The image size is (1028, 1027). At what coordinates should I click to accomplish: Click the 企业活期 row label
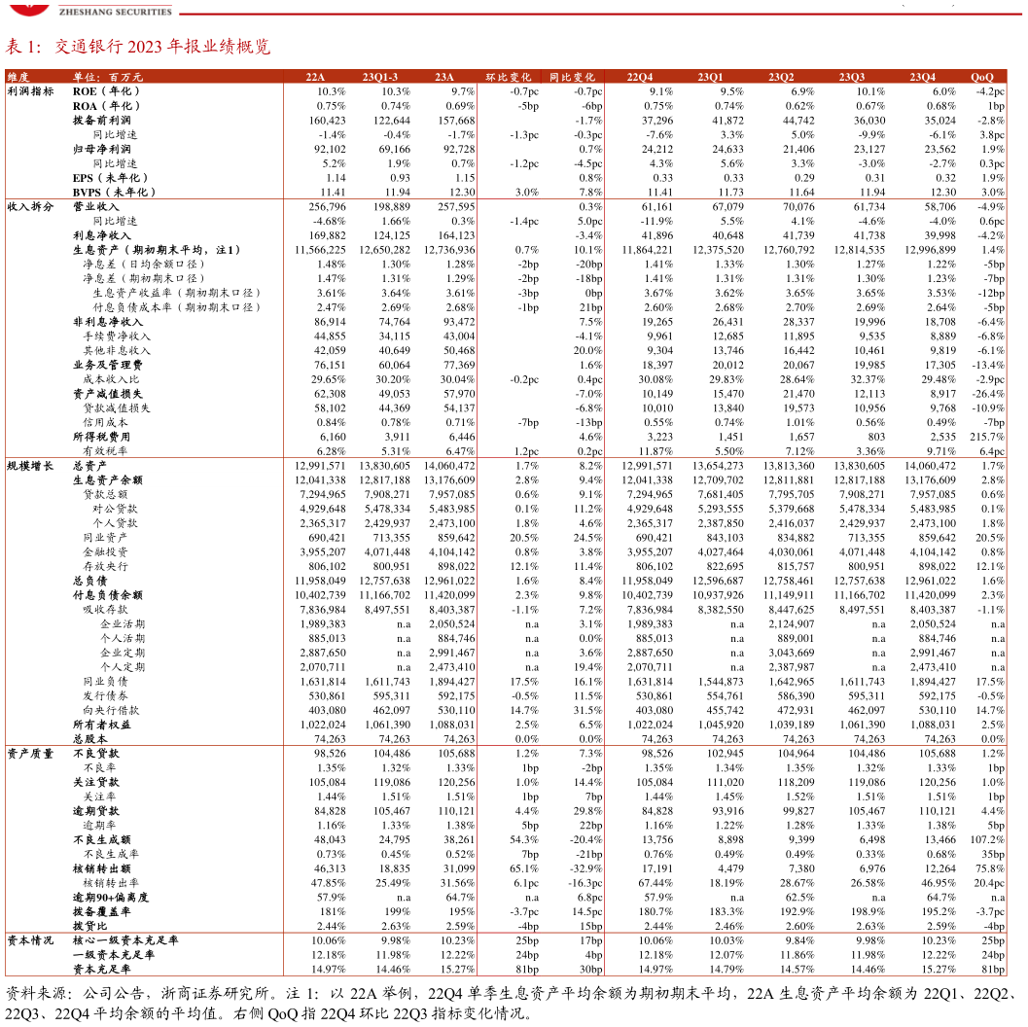tap(123, 624)
